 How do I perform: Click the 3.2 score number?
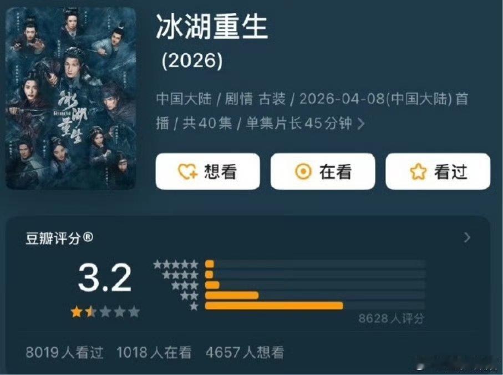pos(105,278)
